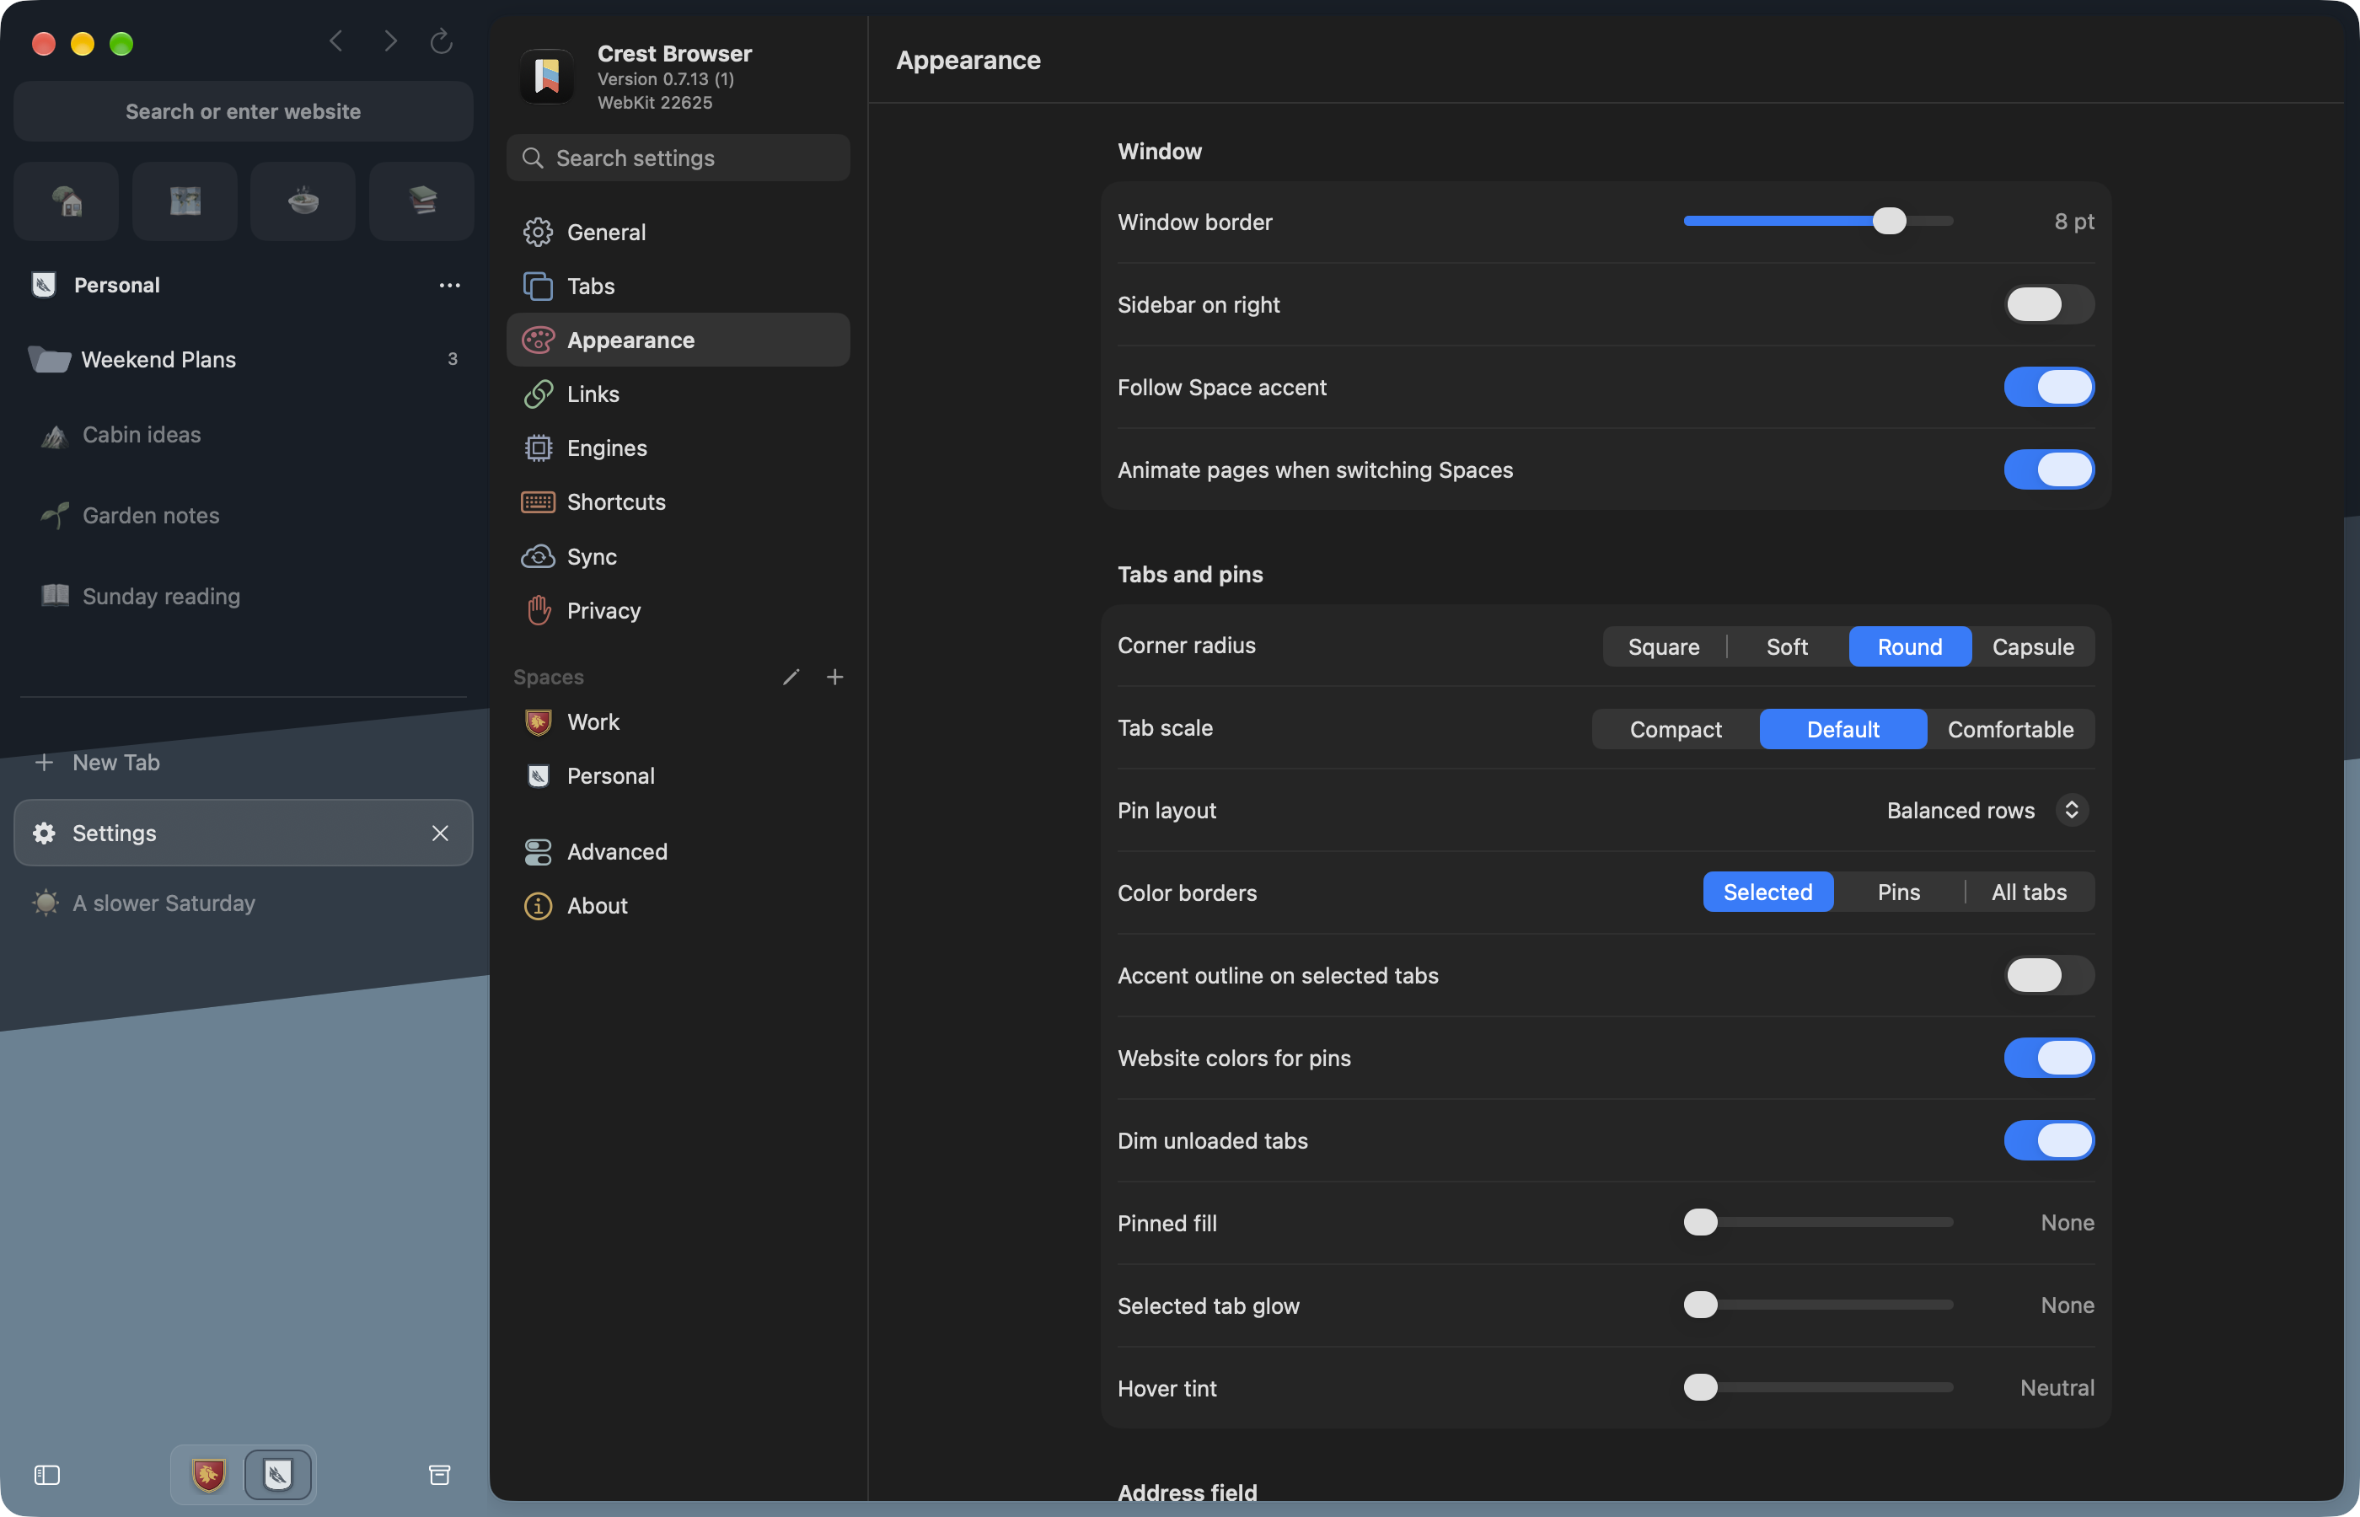The image size is (2360, 1517).
Task: Turn off Animate pages when switching Spaces
Action: coord(2049,470)
